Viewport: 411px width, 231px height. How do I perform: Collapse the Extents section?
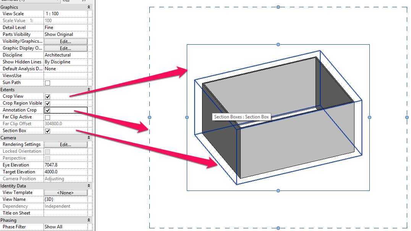[x=88, y=89]
